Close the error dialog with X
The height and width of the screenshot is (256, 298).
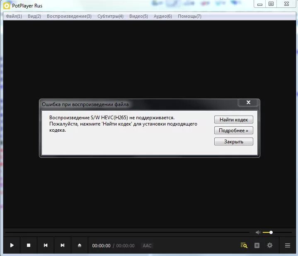pyautogui.click(x=248, y=102)
